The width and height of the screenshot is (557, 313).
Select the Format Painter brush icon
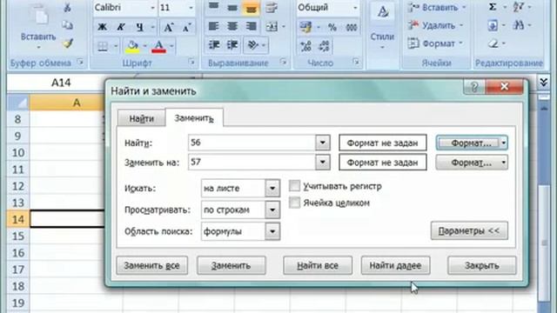click(x=68, y=43)
